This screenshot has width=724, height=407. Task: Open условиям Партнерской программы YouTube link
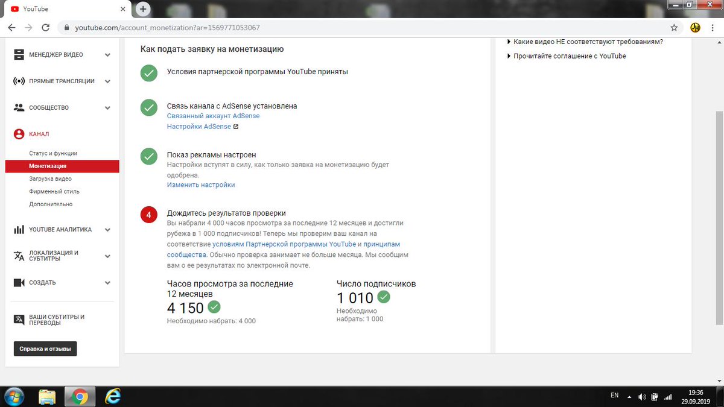coord(284,244)
